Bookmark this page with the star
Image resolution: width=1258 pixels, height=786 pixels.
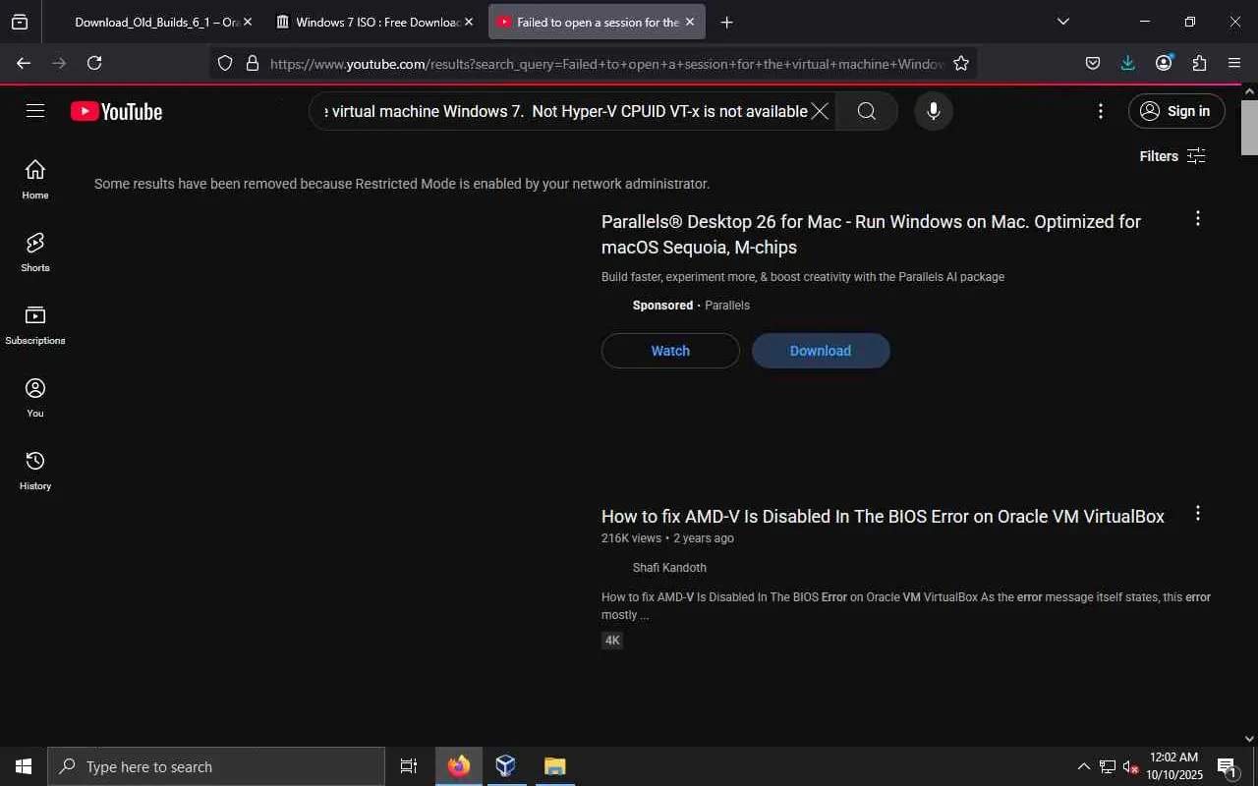[x=961, y=63]
